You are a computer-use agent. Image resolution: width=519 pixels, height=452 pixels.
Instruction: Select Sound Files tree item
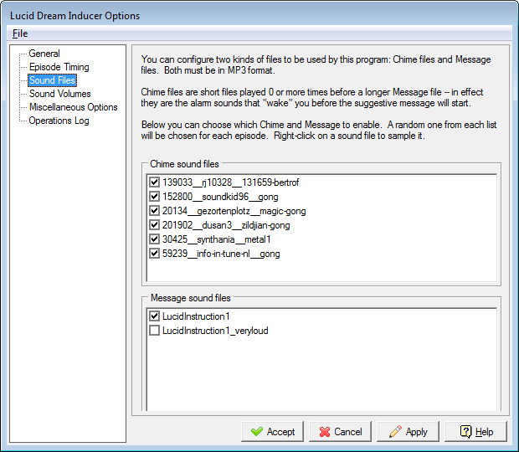52,80
